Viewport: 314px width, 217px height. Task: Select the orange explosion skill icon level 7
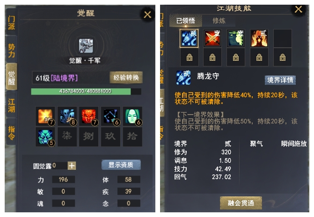[45, 116]
